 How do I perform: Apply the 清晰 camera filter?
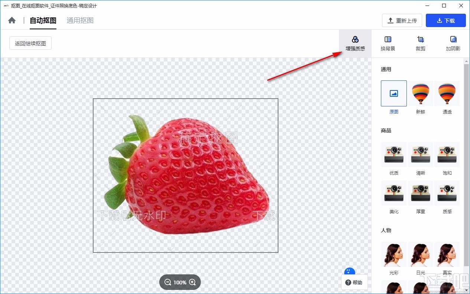click(x=421, y=155)
